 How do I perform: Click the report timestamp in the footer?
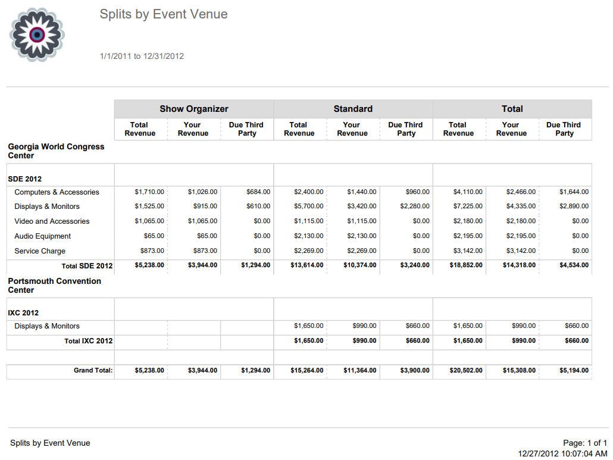[564, 452]
